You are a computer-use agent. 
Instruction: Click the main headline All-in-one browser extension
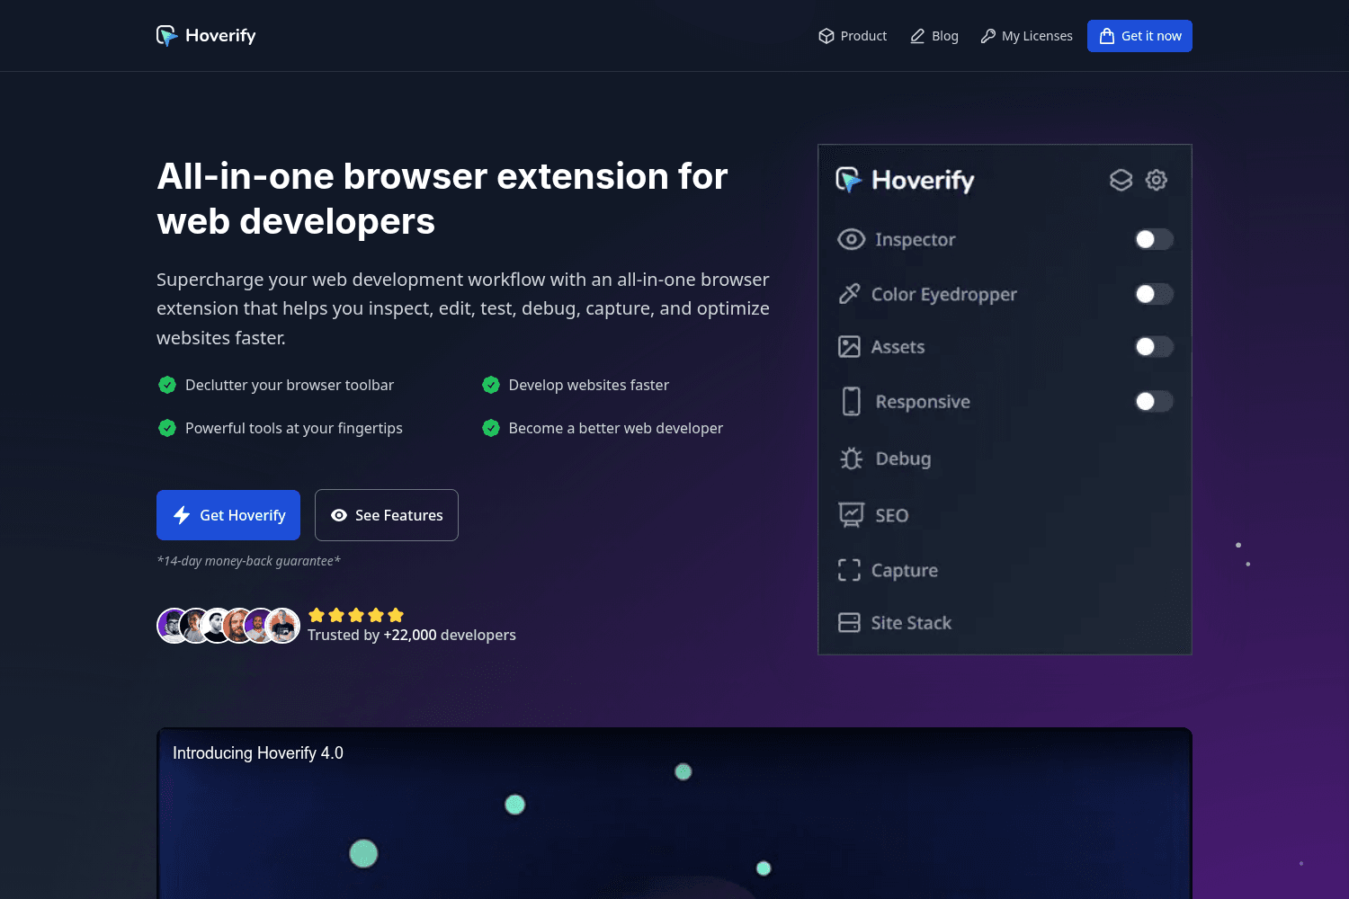click(442, 199)
